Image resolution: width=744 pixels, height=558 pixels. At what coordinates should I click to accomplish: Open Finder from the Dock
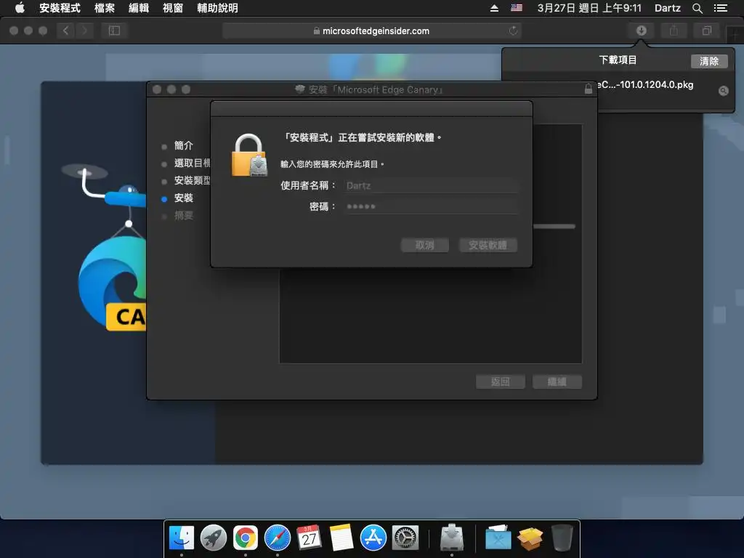point(181,538)
